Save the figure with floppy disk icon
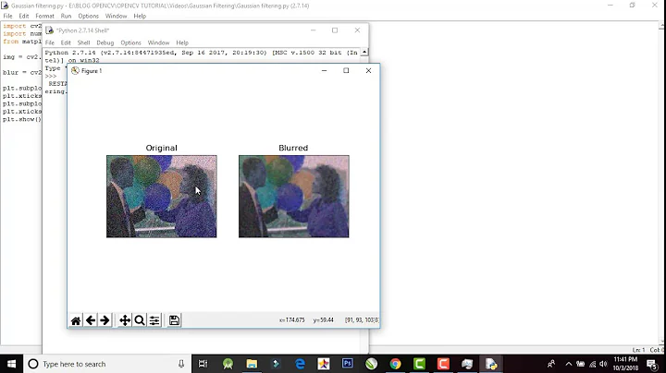 (x=174, y=320)
